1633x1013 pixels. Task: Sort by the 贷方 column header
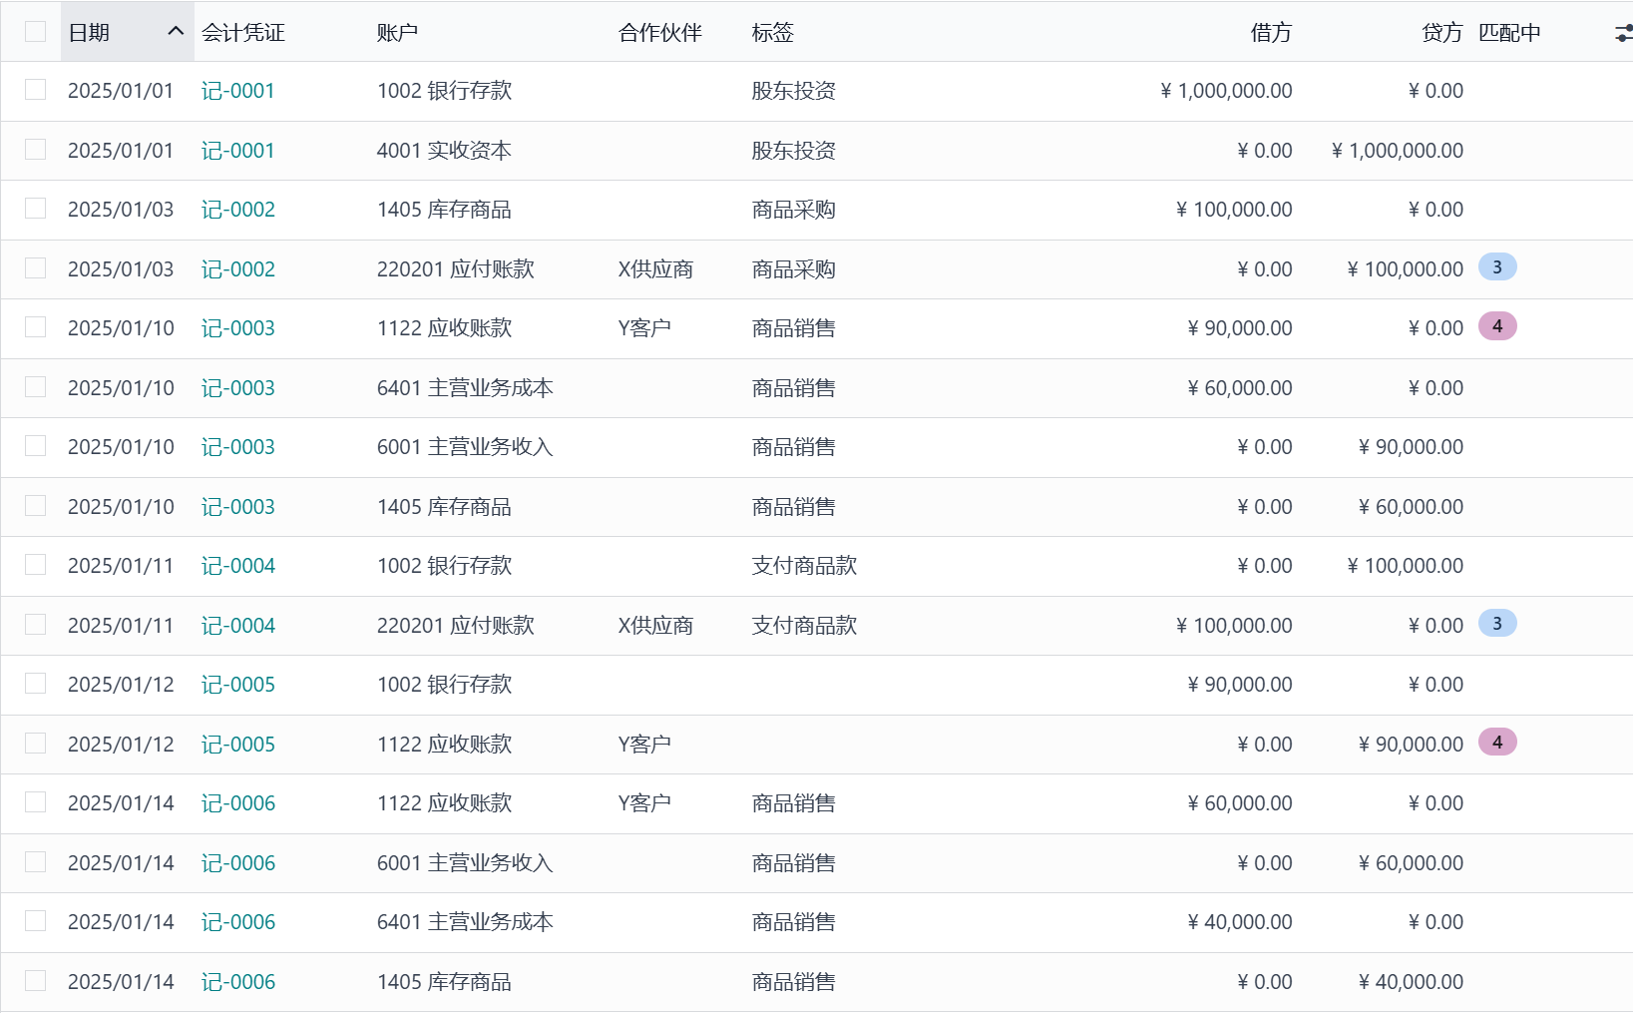coord(1441,33)
